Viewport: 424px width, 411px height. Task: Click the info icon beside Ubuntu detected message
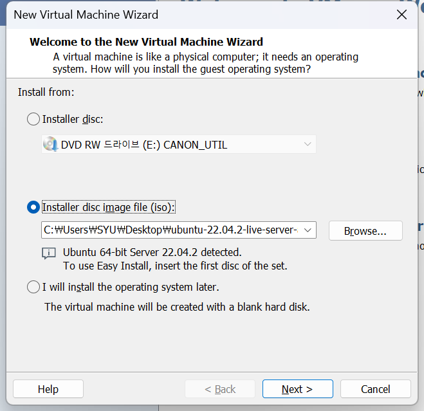point(49,253)
